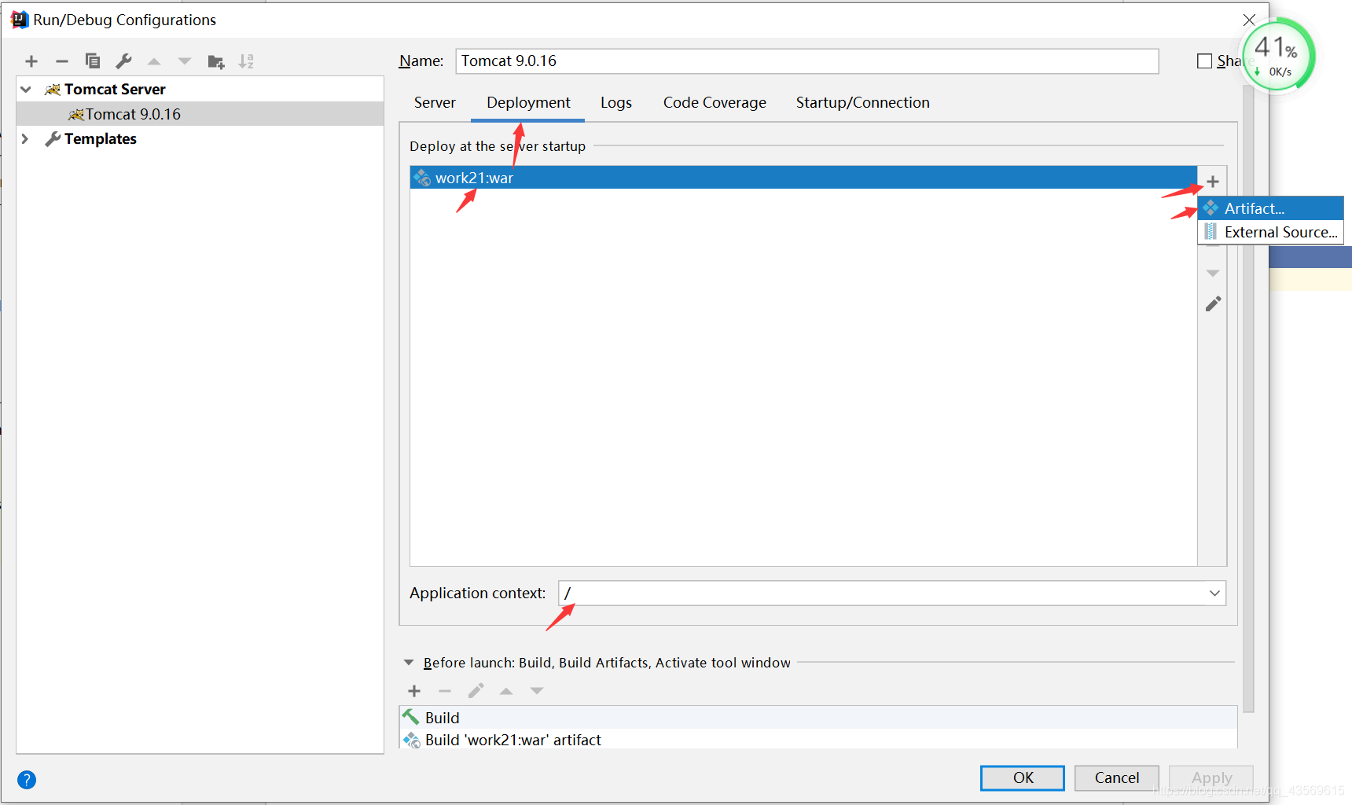This screenshot has height=805, width=1352.
Task: Collapse the Before launch section
Action: [x=409, y=663]
